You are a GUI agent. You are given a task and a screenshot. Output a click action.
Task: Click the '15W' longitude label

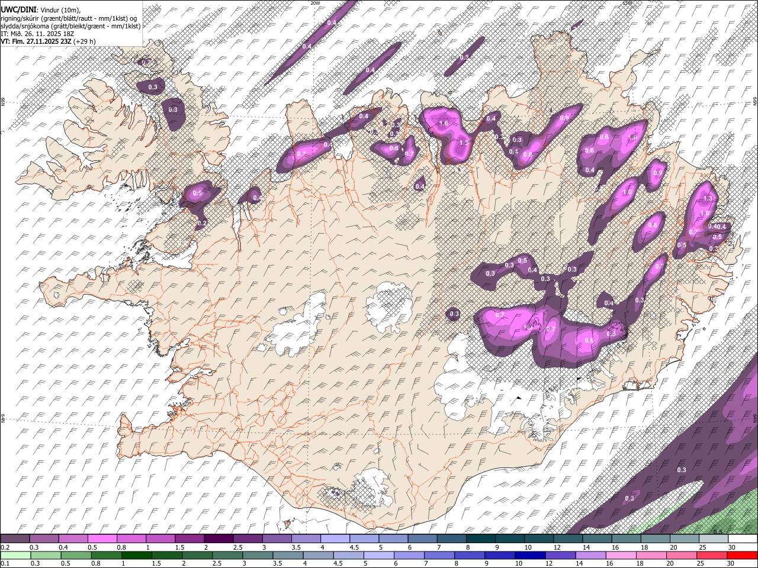point(627,3)
